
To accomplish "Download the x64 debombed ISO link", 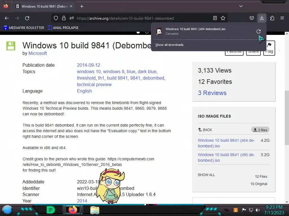I will click(x=226, y=143).
